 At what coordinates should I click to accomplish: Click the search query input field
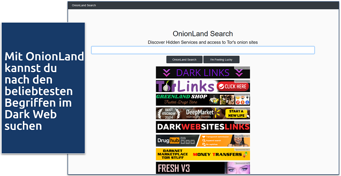tap(203, 50)
